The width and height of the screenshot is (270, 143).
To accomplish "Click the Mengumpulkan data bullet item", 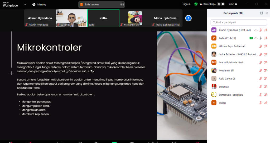I will (35, 106).
